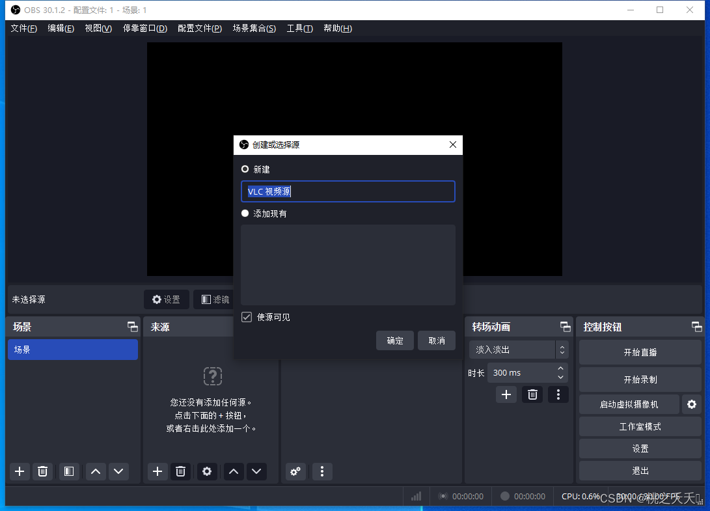710x511 pixels.
Task: Select the 新建 radio button
Action: pos(245,169)
